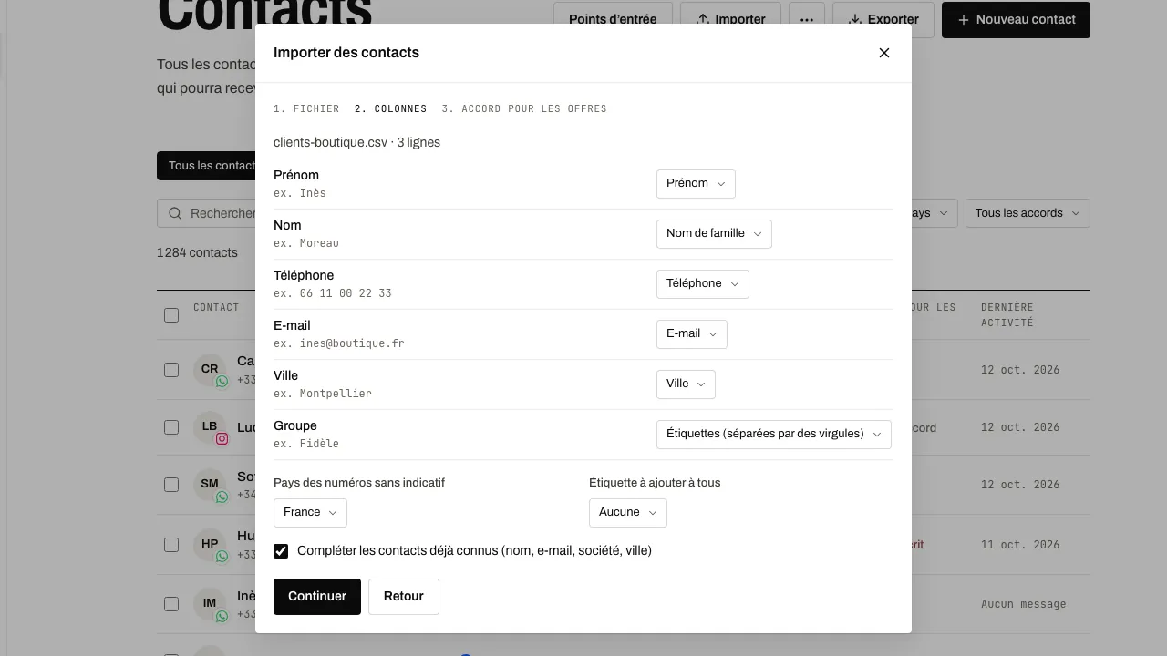Click the LB Instagram contact avatar
Image resolution: width=1167 pixels, height=656 pixels.
210,426
